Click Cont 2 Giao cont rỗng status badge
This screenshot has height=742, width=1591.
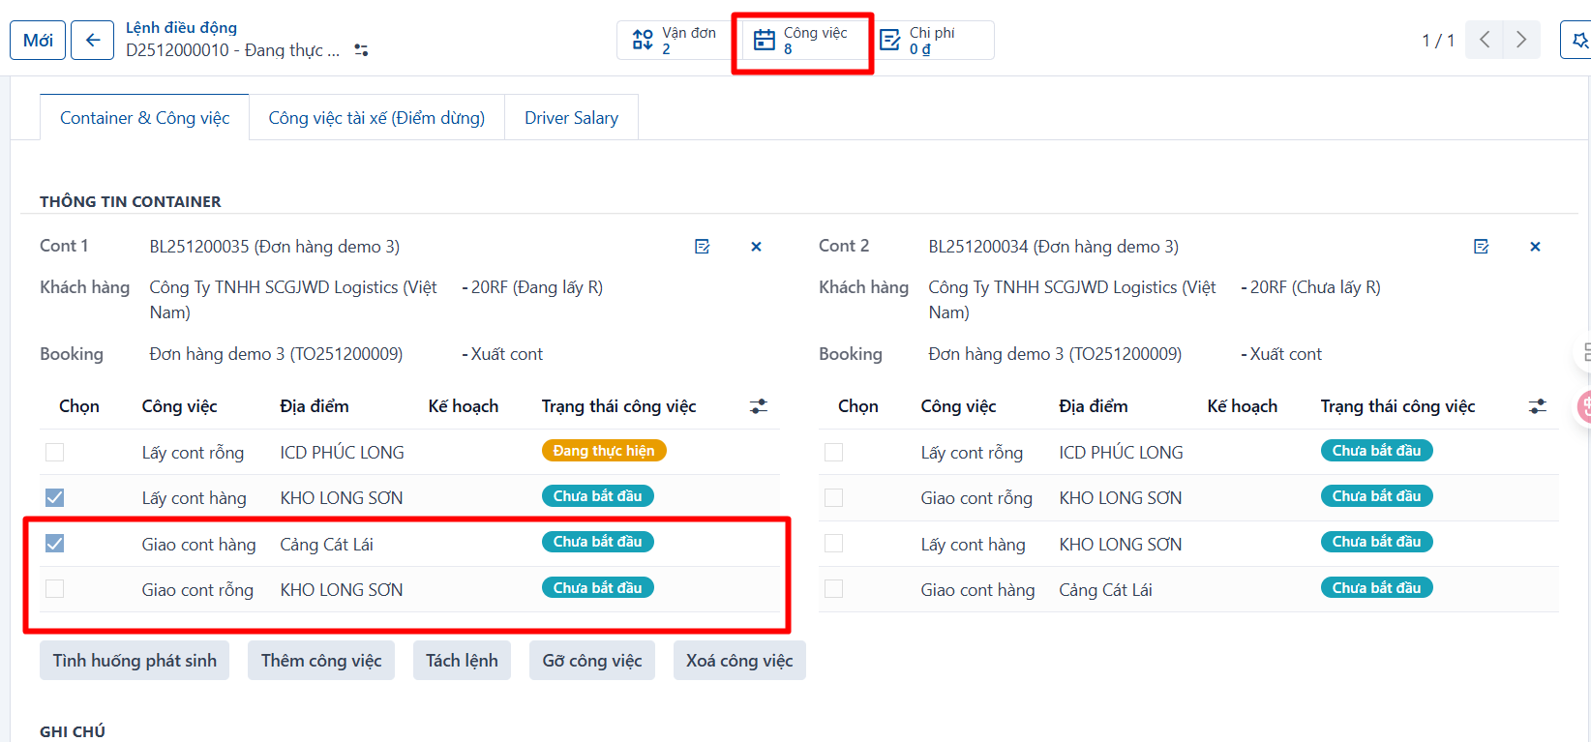click(1376, 496)
